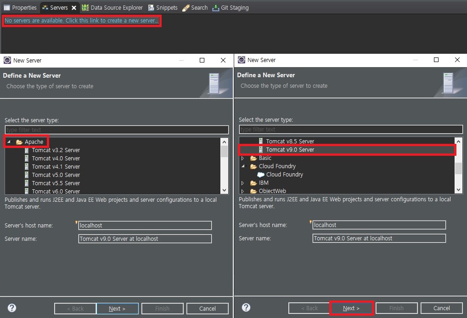
Task: Open Help in the left New Server dialog
Action: click(12, 308)
